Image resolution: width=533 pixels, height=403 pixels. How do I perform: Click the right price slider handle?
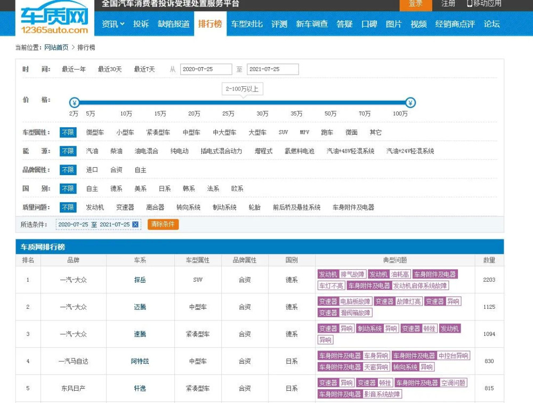[410, 102]
